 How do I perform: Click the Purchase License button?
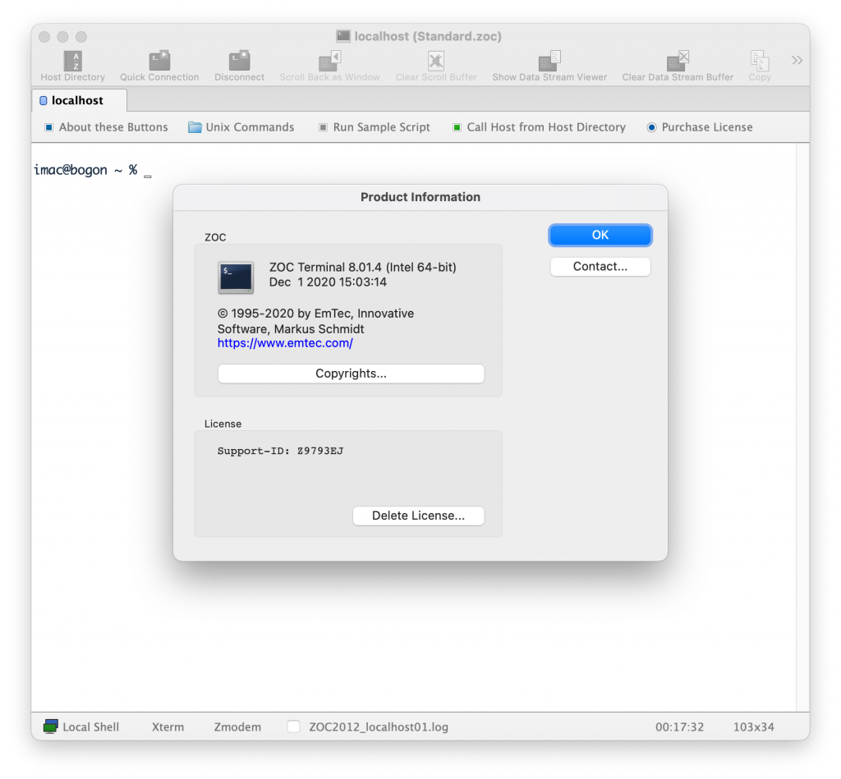point(700,127)
